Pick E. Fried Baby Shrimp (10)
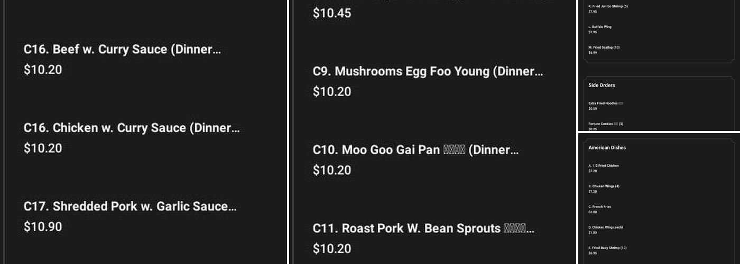740x264 pixels. click(x=607, y=248)
